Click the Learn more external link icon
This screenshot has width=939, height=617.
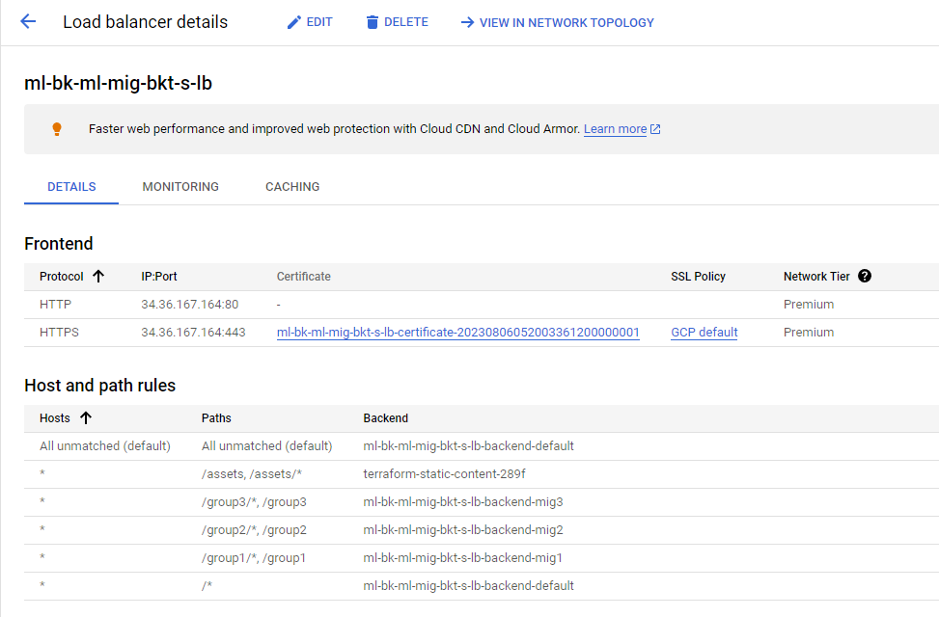[656, 129]
